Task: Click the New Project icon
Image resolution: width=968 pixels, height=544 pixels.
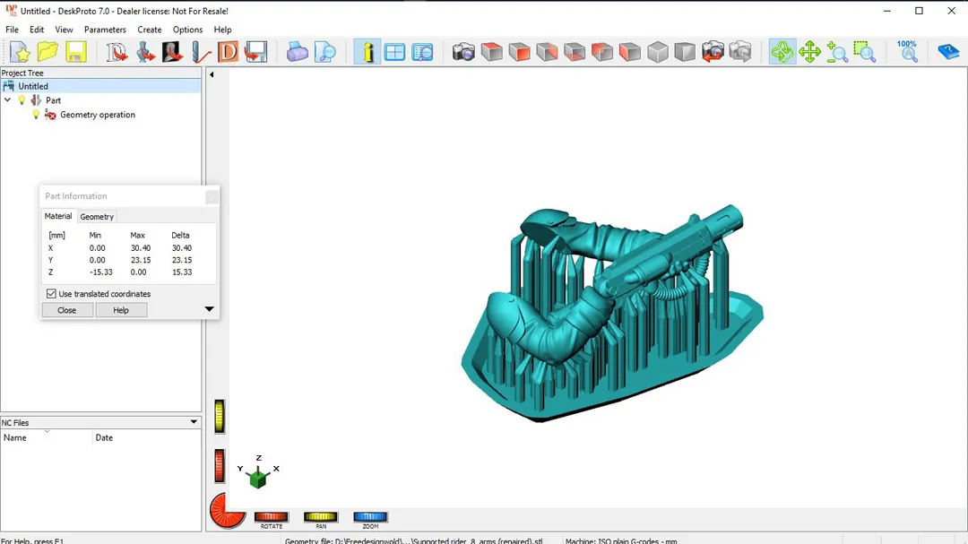Action: tap(20, 52)
